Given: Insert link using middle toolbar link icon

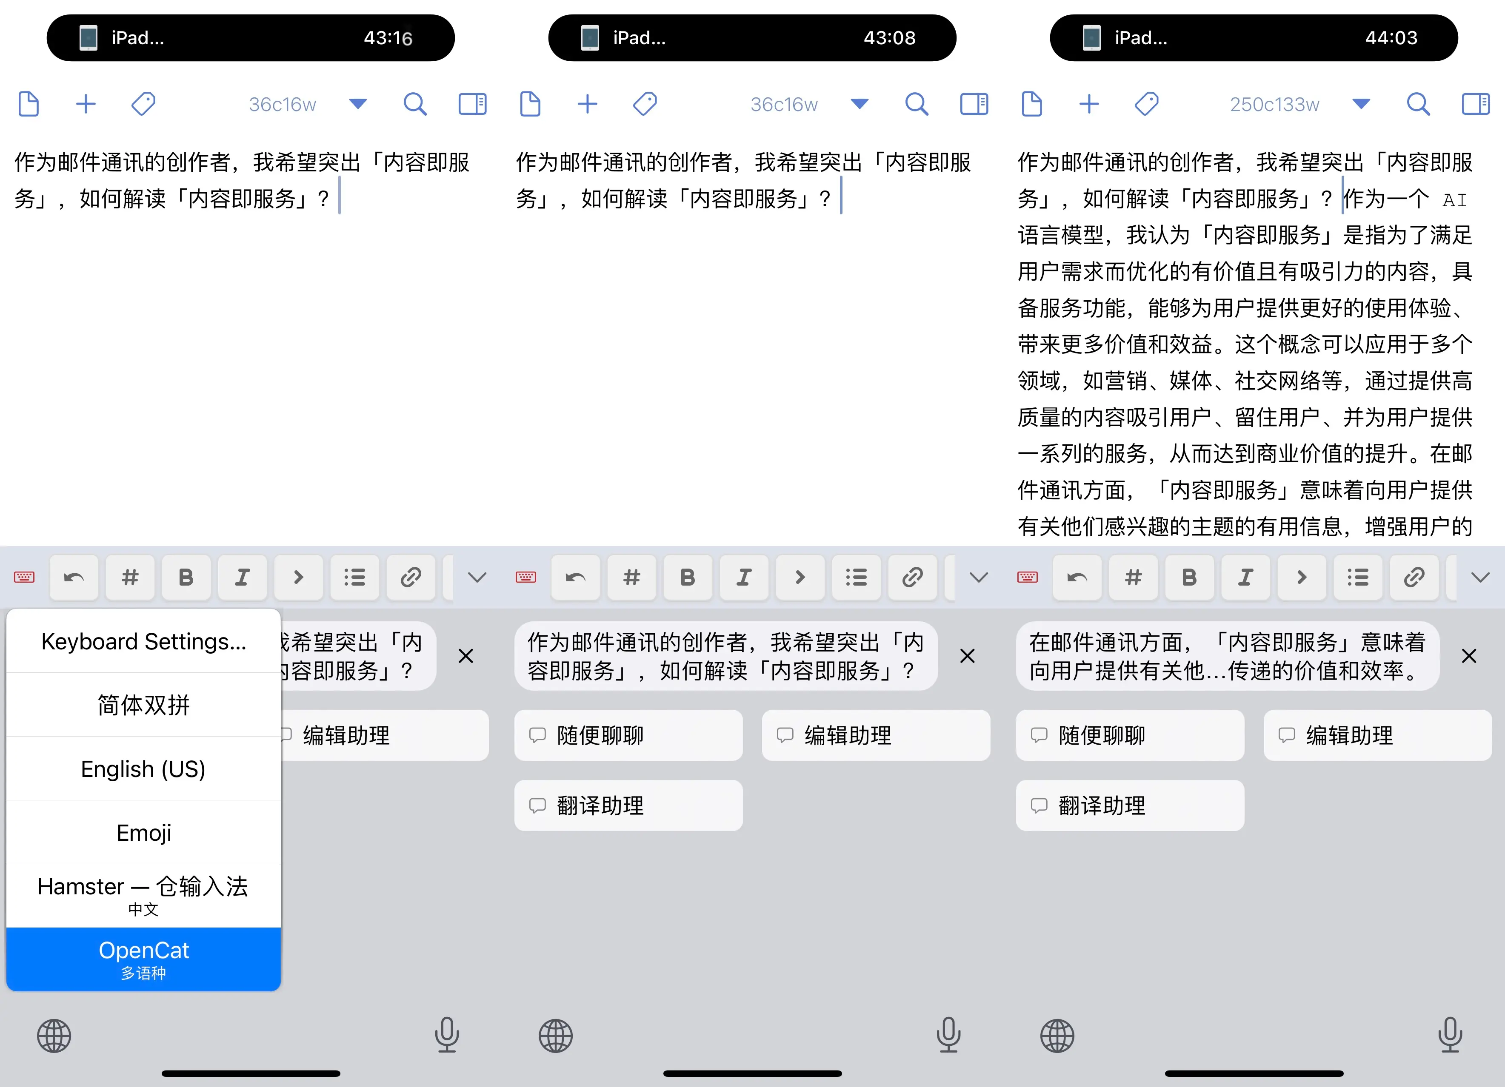Looking at the screenshot, I should tap(912, 577).
